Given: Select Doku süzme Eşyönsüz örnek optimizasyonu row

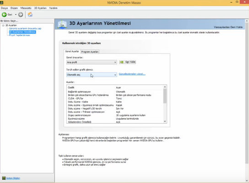Looking at the screenshot, I should coord(115,105).
